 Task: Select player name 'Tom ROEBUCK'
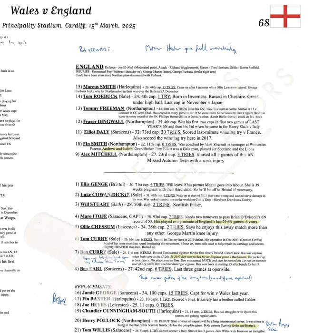pyautogui.click(x=100, y=97)
